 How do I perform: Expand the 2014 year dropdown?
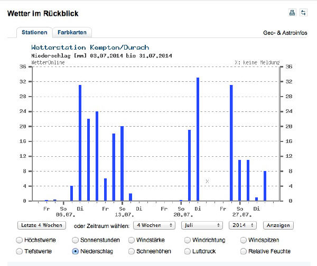click(243, 225)
